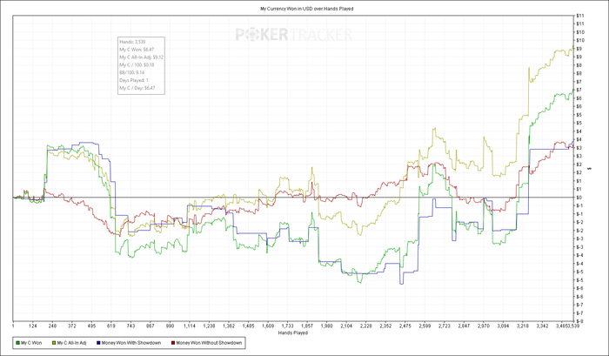Click x-axis tick label '1,733'
609x356 pixels.
(287, 326)
